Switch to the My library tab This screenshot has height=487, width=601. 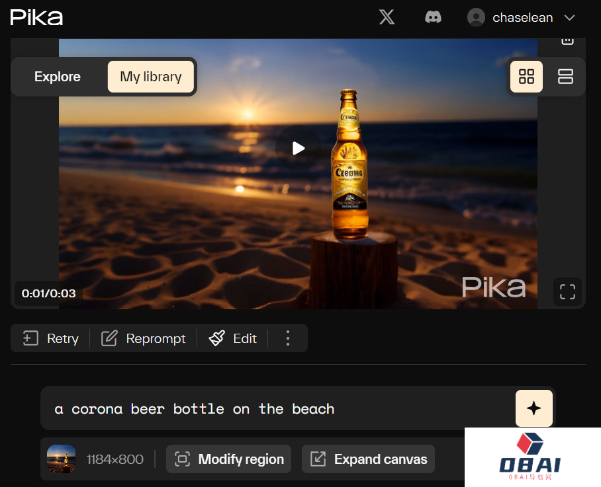click(x=151, y=77)
